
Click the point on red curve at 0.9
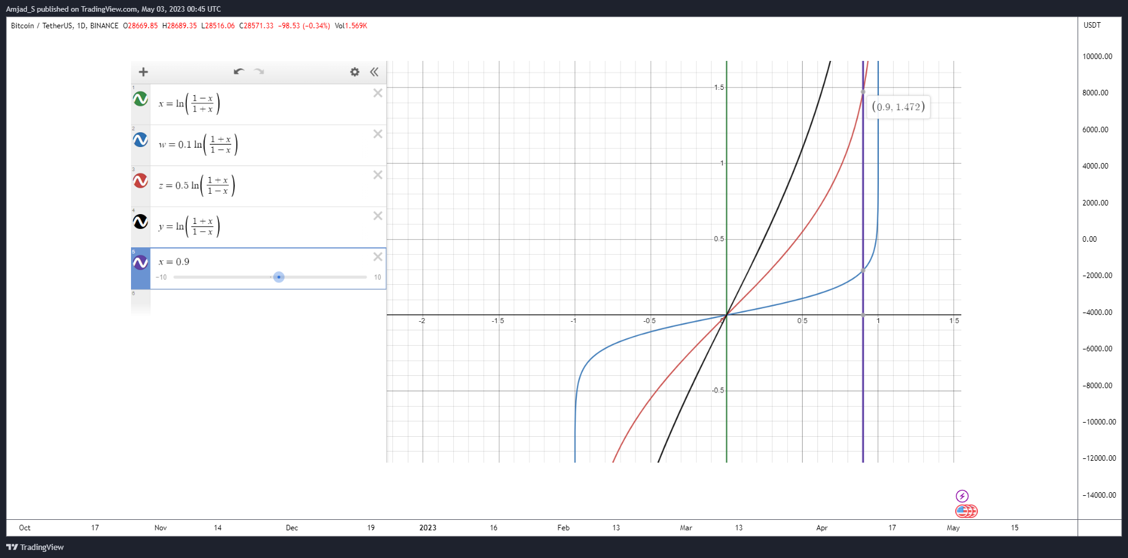point(863,92)
